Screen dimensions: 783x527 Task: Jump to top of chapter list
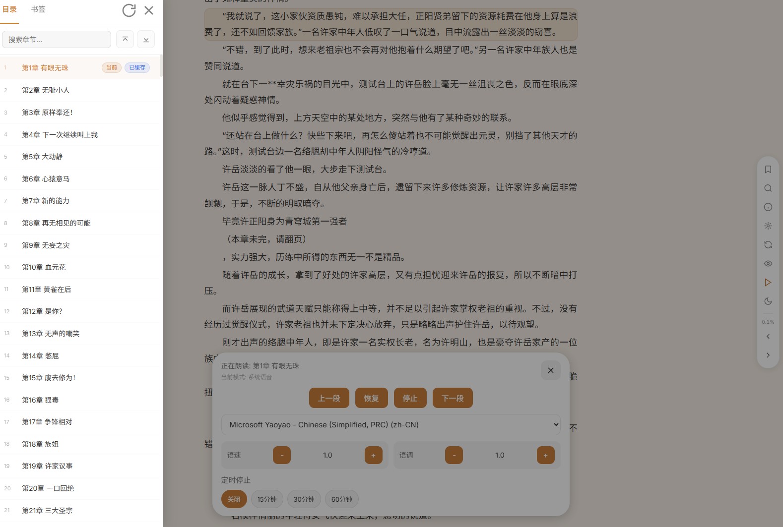(x=125, y=39)
